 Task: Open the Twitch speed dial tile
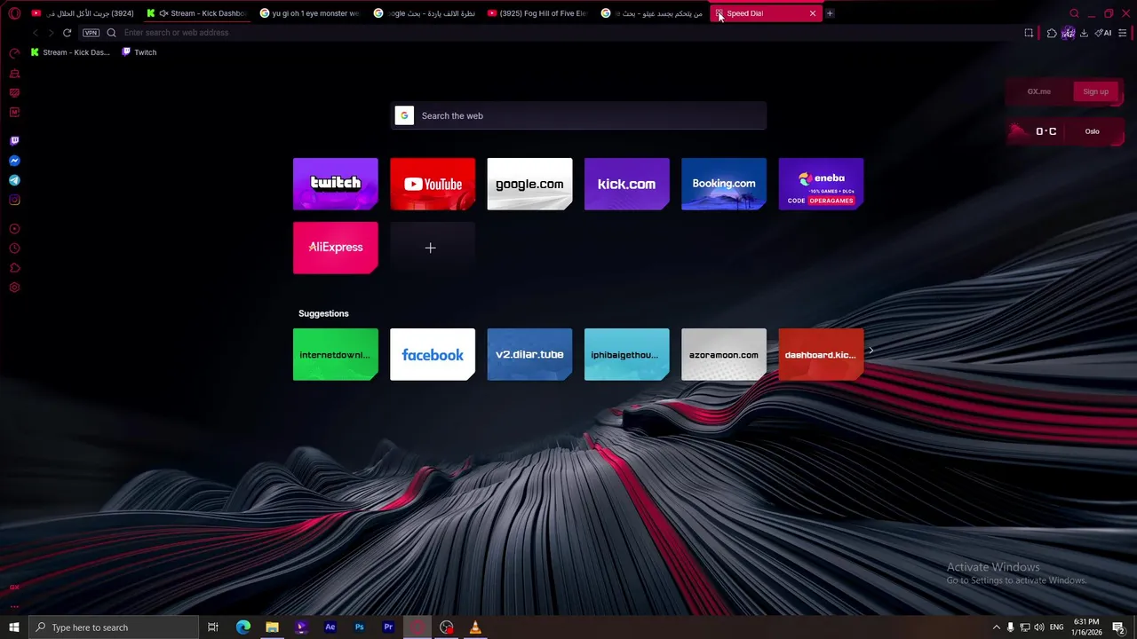pos(336,184)
